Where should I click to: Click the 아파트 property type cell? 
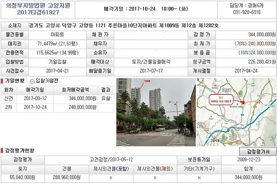point(57,35)
